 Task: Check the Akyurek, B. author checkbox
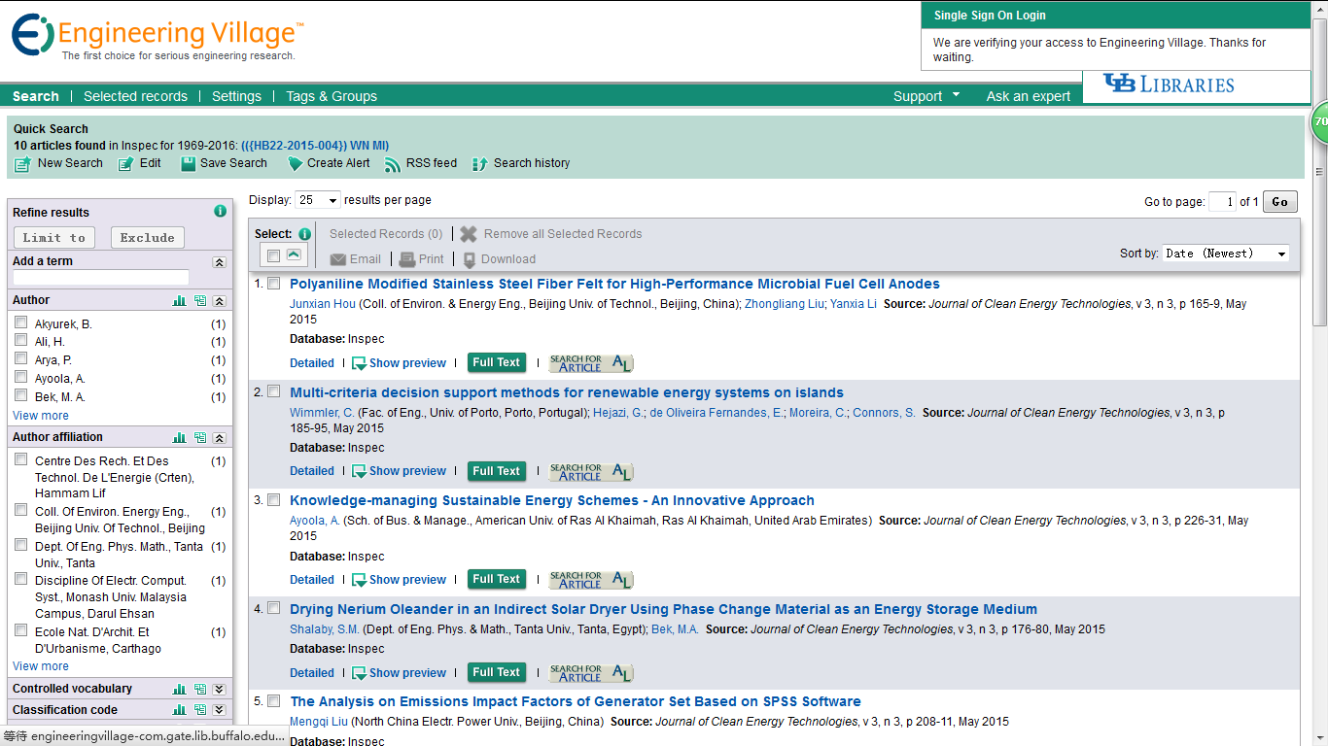coord(20,323)
